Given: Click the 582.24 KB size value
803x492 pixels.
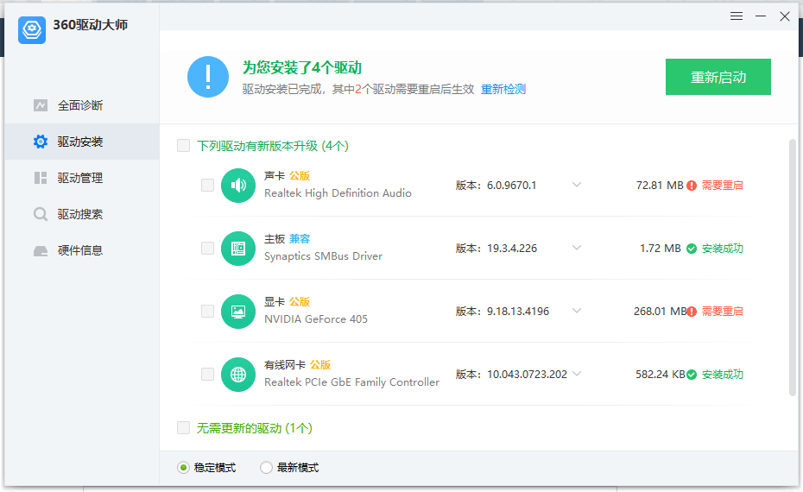Looking at the screenshot, I should [x=661, y=375].
